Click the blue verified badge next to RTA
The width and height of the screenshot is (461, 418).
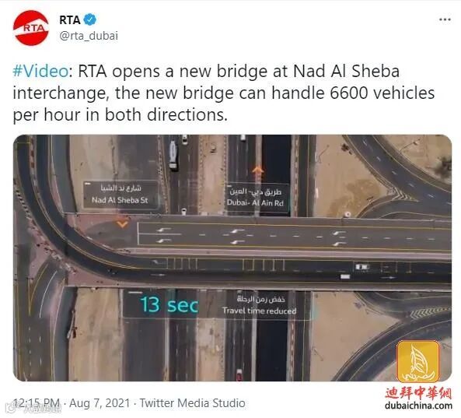pos(90,19)
